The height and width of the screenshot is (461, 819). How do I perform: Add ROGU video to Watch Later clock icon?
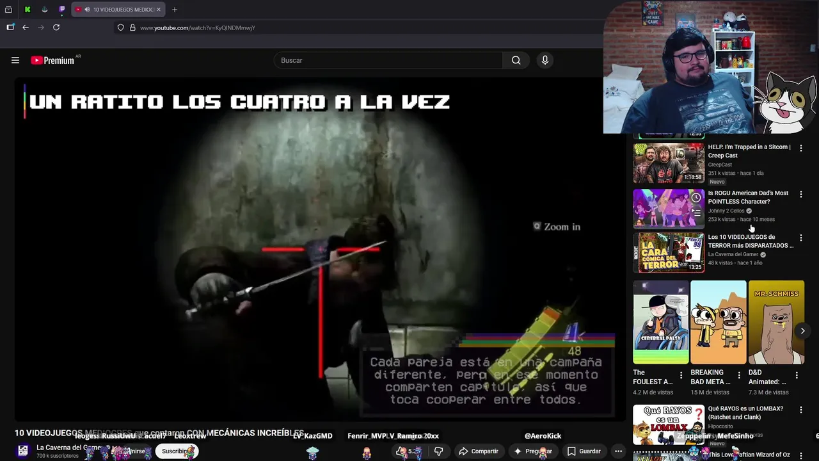(696, 198)
